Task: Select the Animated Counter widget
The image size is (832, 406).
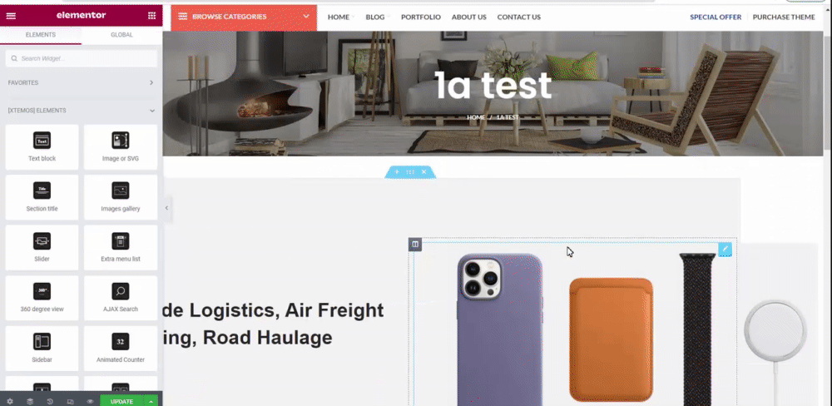Action: point(121,348)
